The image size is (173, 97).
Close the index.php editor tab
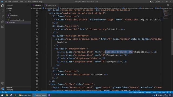[42, 5]
